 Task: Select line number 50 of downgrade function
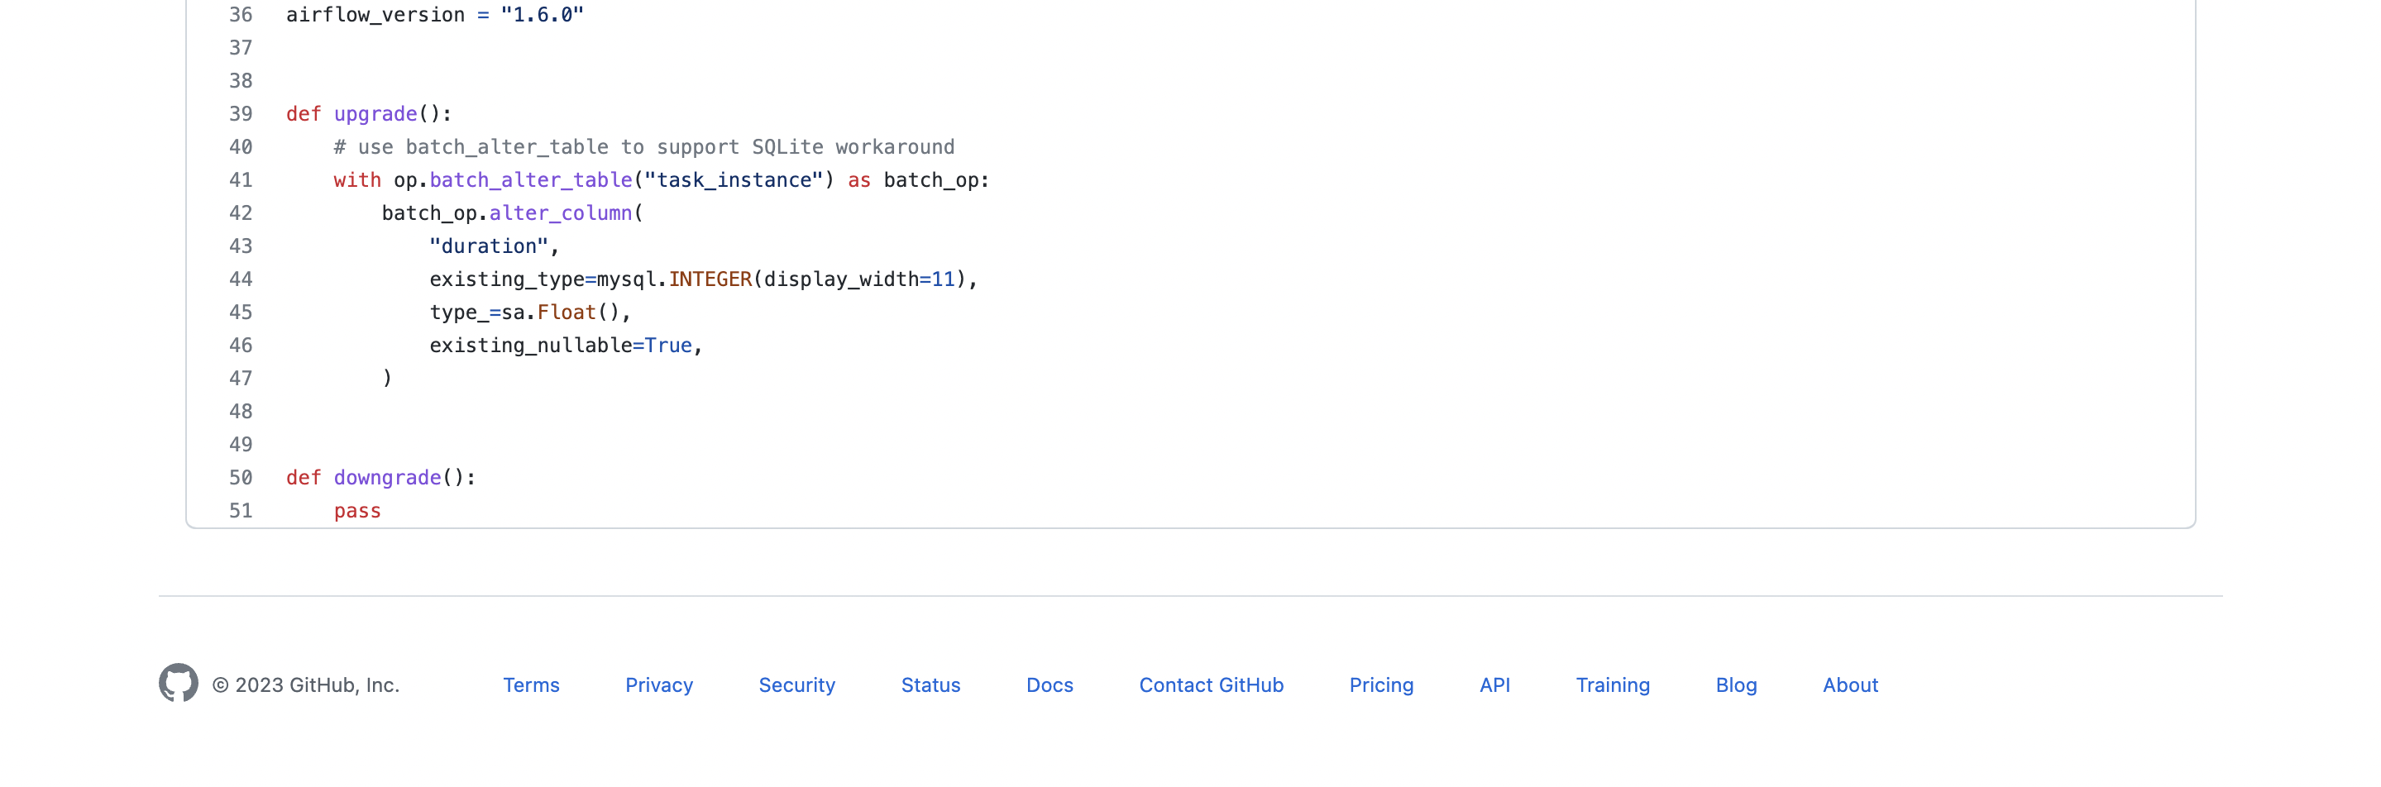(x=241, y=478)
